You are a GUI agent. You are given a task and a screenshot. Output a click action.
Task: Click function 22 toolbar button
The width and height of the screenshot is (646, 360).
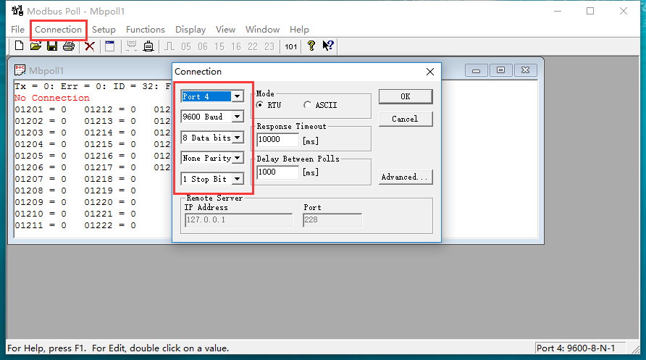[253, 46]
